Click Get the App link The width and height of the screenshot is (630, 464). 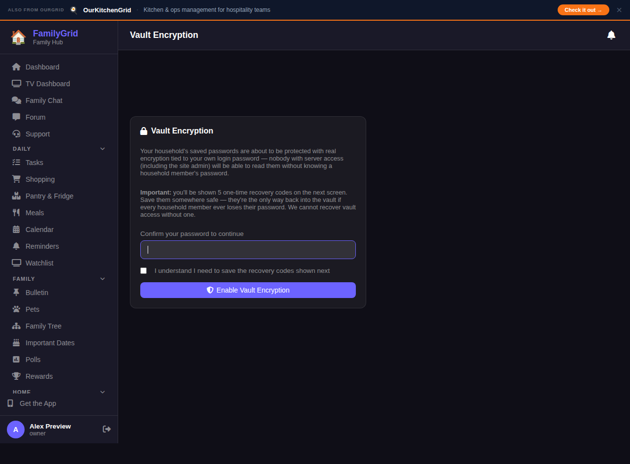[x=38, y=403]
